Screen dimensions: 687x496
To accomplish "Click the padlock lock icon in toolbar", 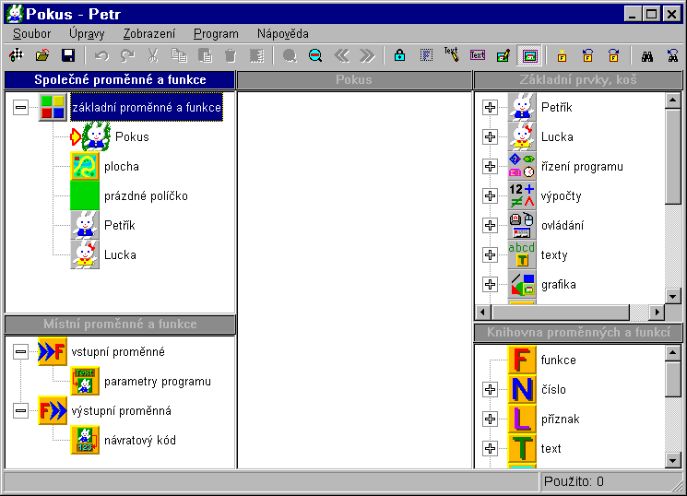I will point(399,56).
